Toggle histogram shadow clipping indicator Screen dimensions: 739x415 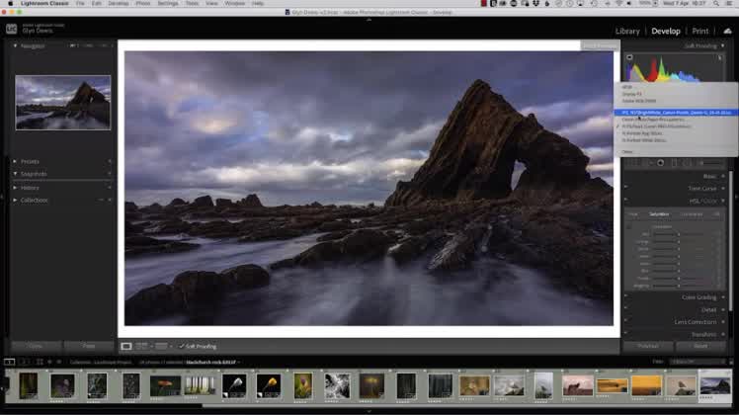point(629,57)
